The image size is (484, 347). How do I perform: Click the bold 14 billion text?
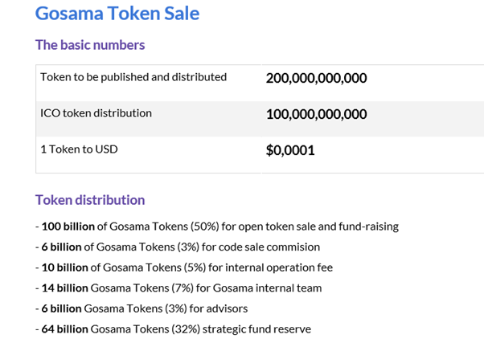[x=64, y=288]
